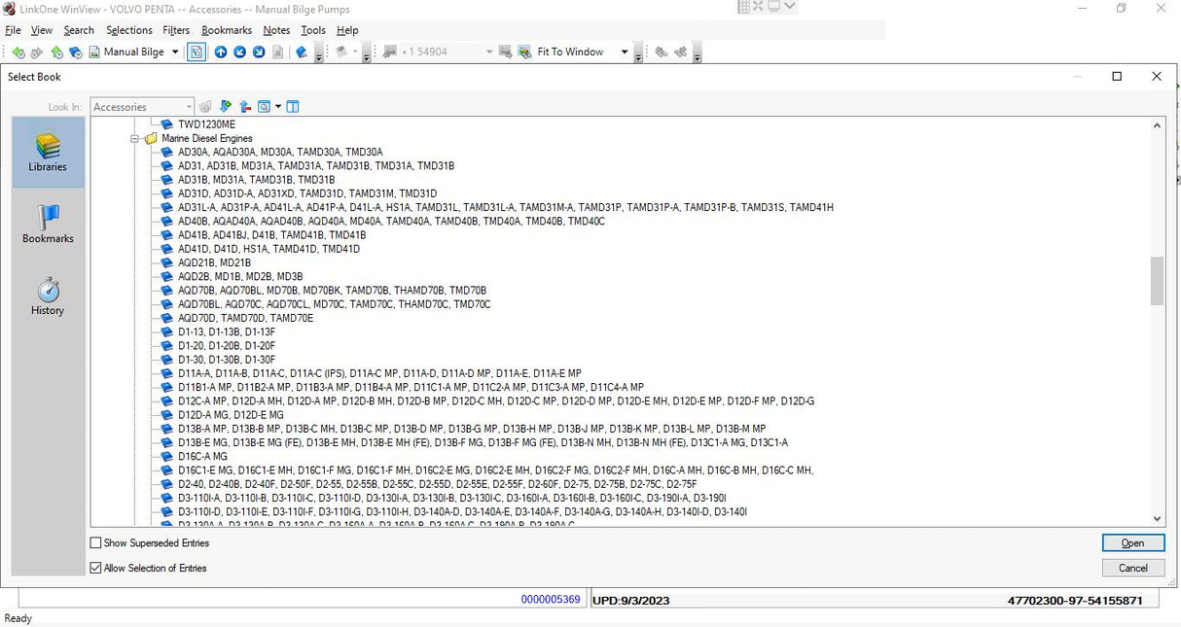Viewport: 1181px width, 627px height.
Task: Open the Look In Accessories combo box
Action: coord(143,107)
